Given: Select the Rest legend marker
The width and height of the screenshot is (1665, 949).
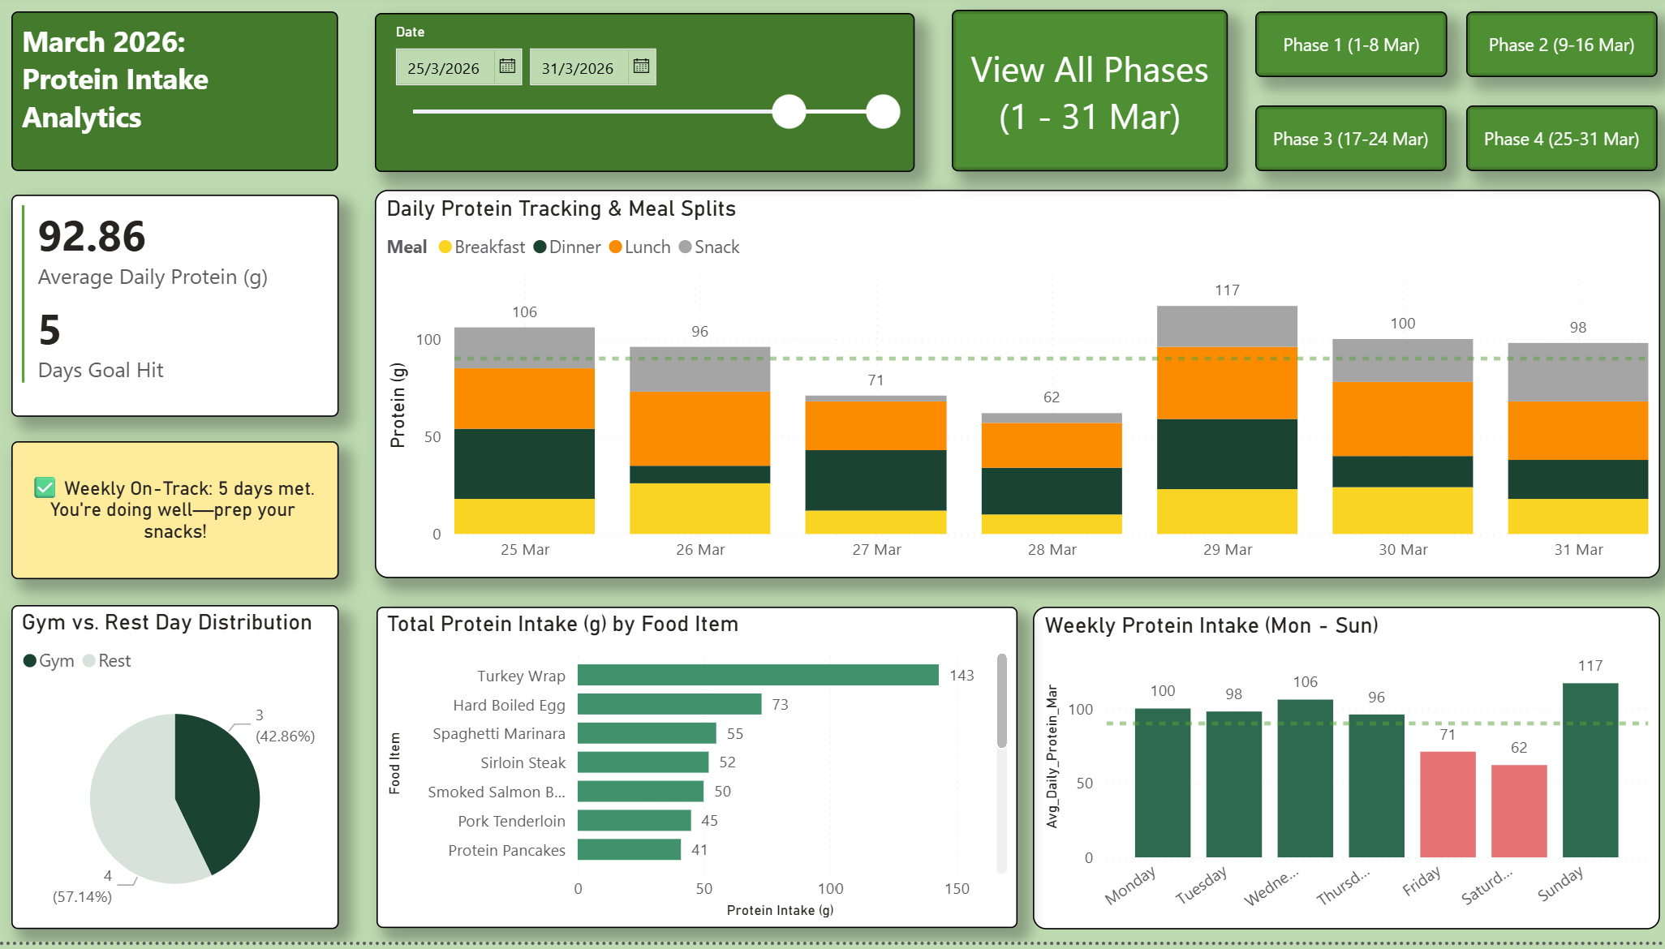Looking at the screenshot, I should (x=89, y=661).
